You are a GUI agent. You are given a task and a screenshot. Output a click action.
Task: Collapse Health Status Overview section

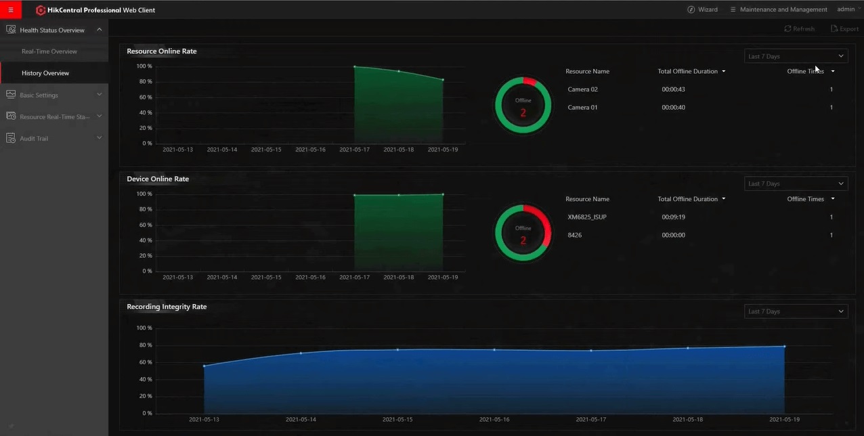click(100, 30)
